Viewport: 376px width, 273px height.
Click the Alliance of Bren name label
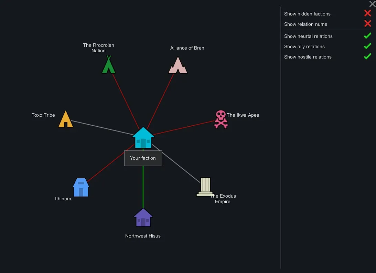[187, 48]
